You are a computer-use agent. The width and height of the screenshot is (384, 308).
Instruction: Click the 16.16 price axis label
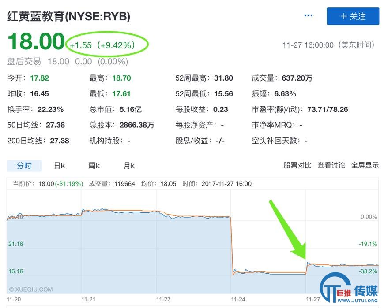click(x=16, y=271)
